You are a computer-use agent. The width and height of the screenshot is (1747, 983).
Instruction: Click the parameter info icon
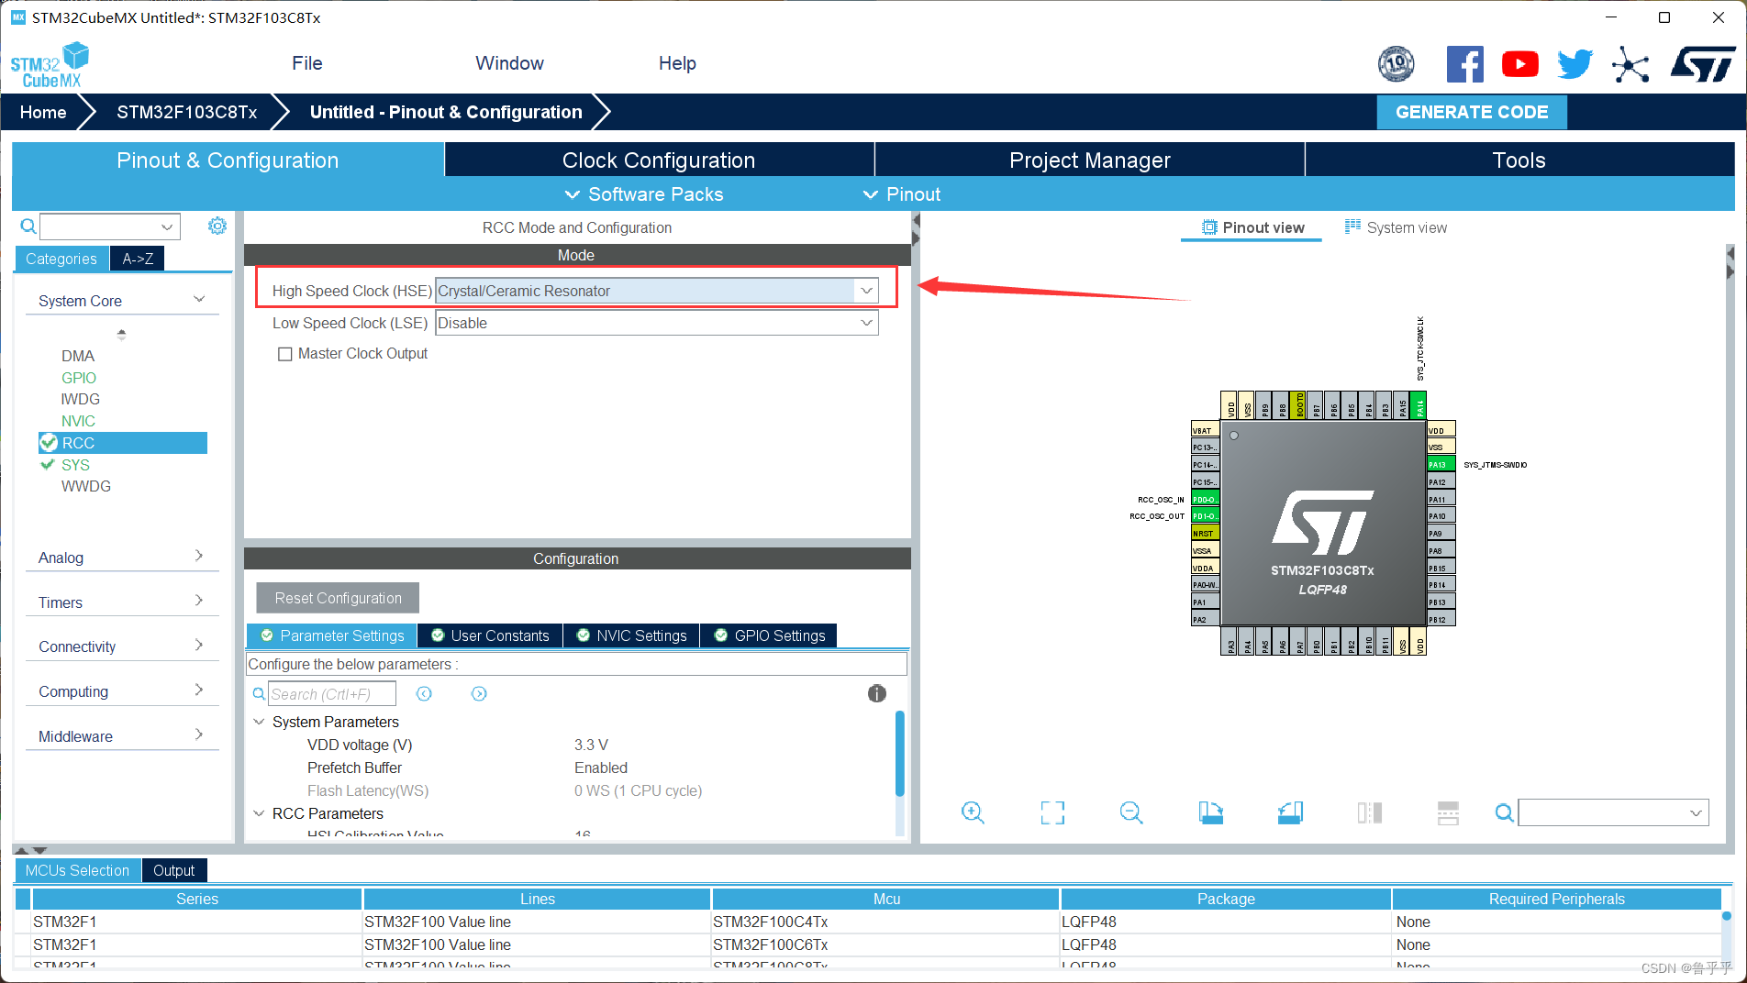tap(877, 694)
